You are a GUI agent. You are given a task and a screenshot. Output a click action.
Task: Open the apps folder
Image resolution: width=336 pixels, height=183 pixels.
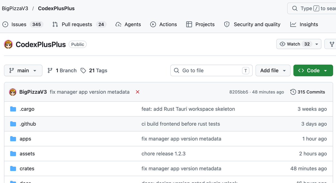[25, 139]
